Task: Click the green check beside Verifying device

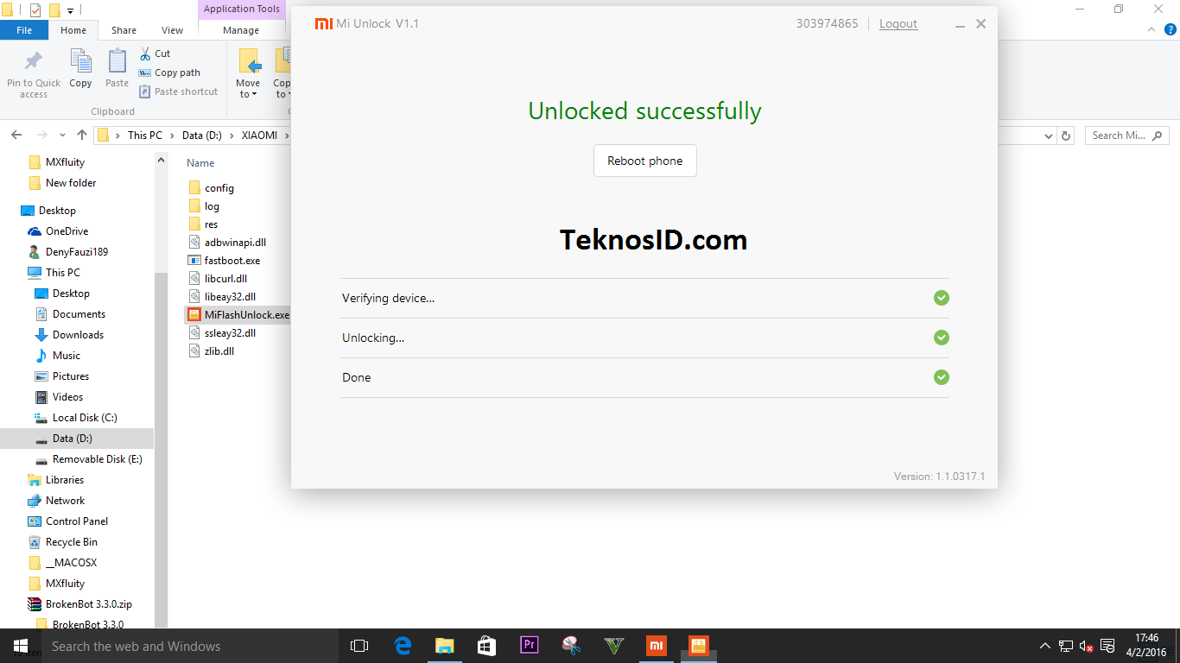Action: [x=942, y=298]
